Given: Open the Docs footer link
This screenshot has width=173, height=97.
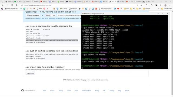Looking at the screenshot, I should (x=76, y=91).
